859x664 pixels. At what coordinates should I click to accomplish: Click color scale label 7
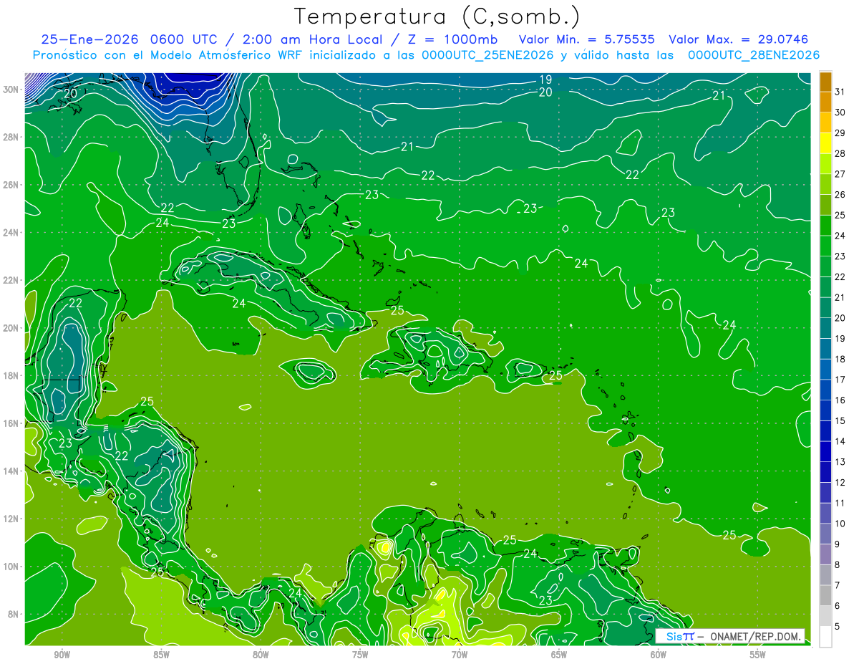click(838, 585)
